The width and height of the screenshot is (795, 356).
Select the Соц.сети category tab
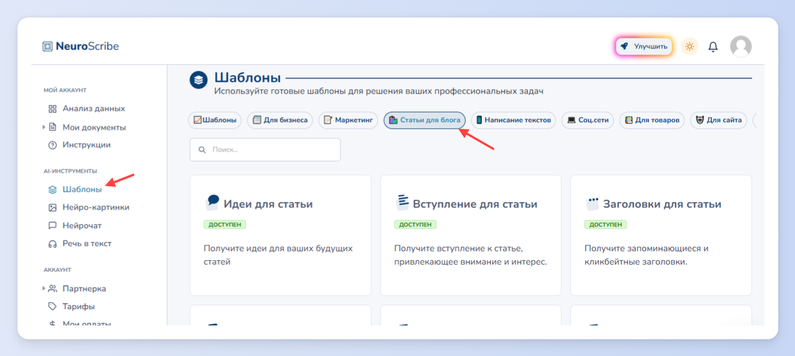point(588,120)
